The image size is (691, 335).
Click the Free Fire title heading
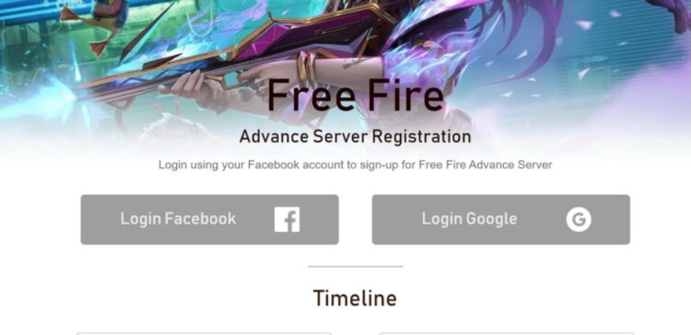tap(355, 96)
